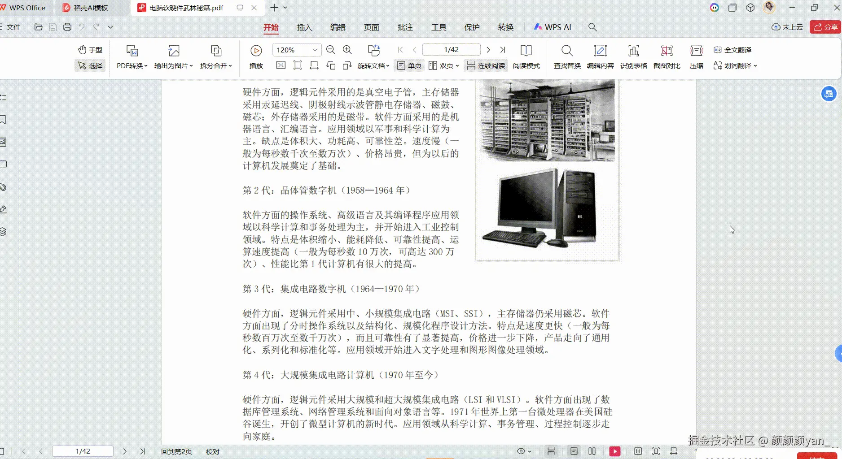This screenshot has height=459, width=842.
Task: Click the toolbar page number field 1/42
Action: [x=451, y=50]
